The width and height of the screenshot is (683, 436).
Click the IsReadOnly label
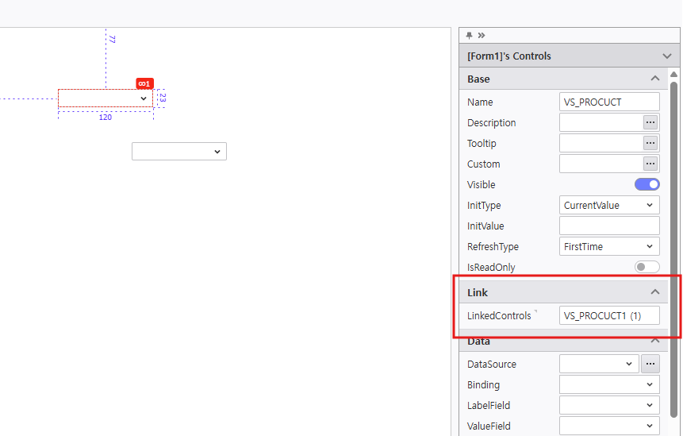coord(491,268)
